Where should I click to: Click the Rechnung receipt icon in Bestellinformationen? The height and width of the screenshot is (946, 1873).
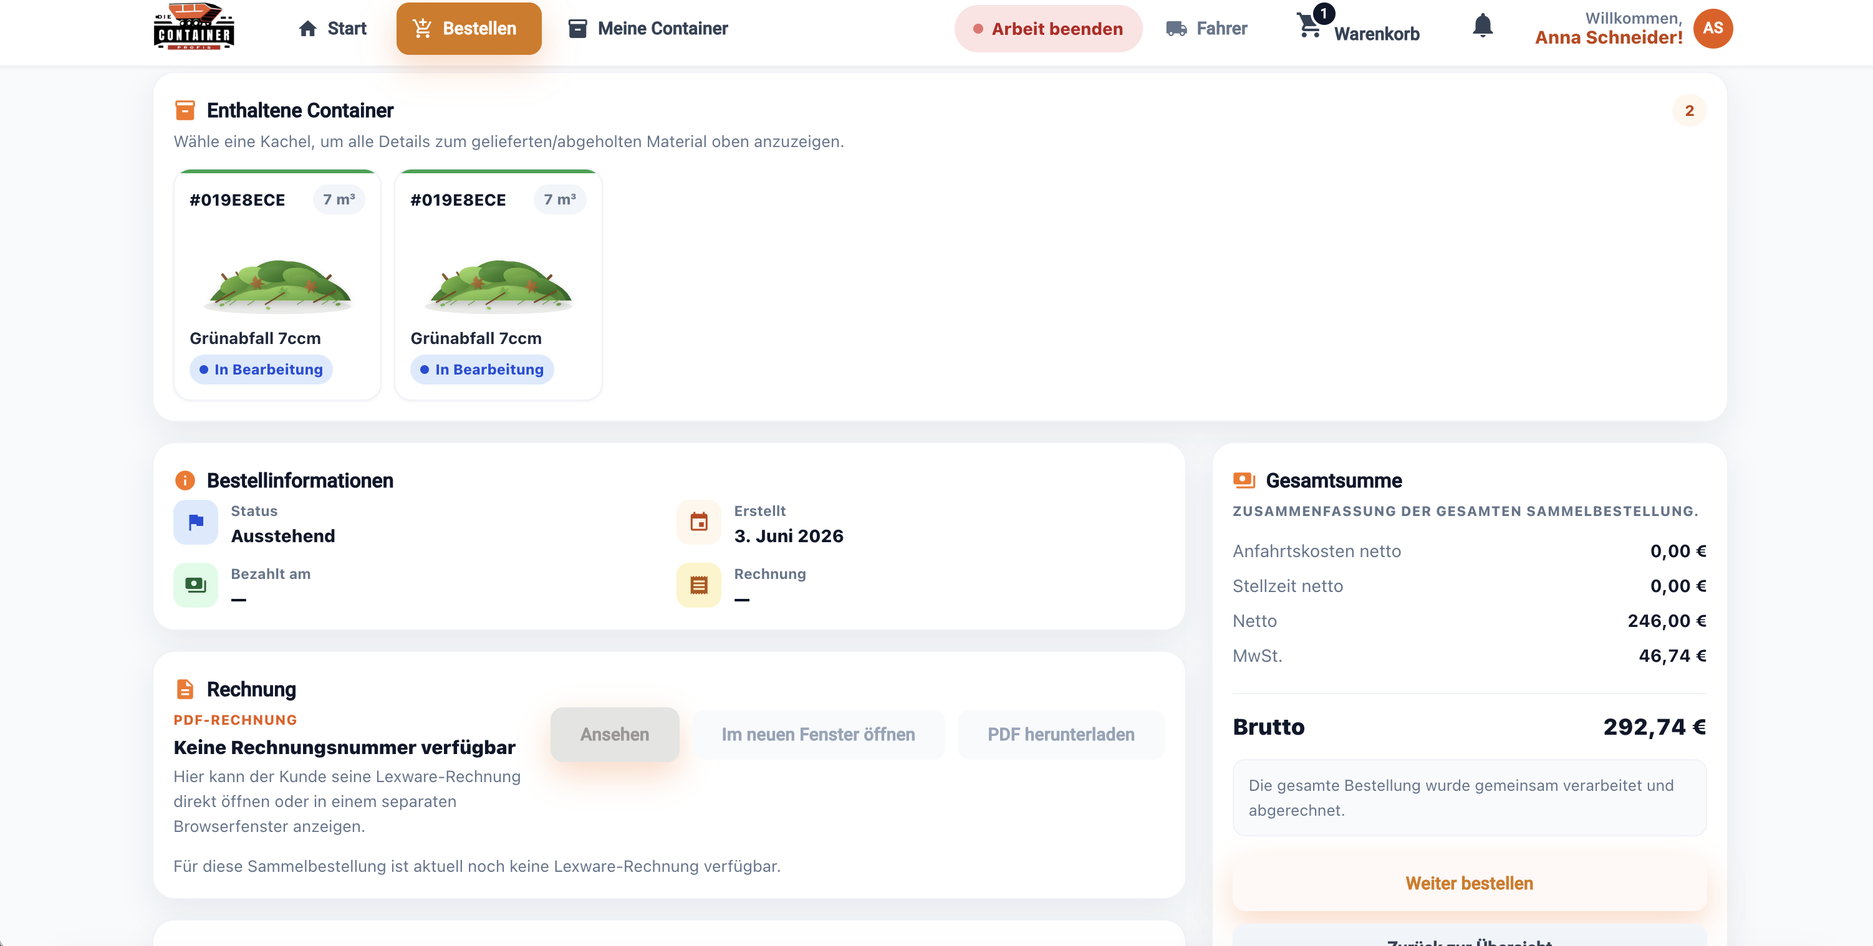(698, 585)
